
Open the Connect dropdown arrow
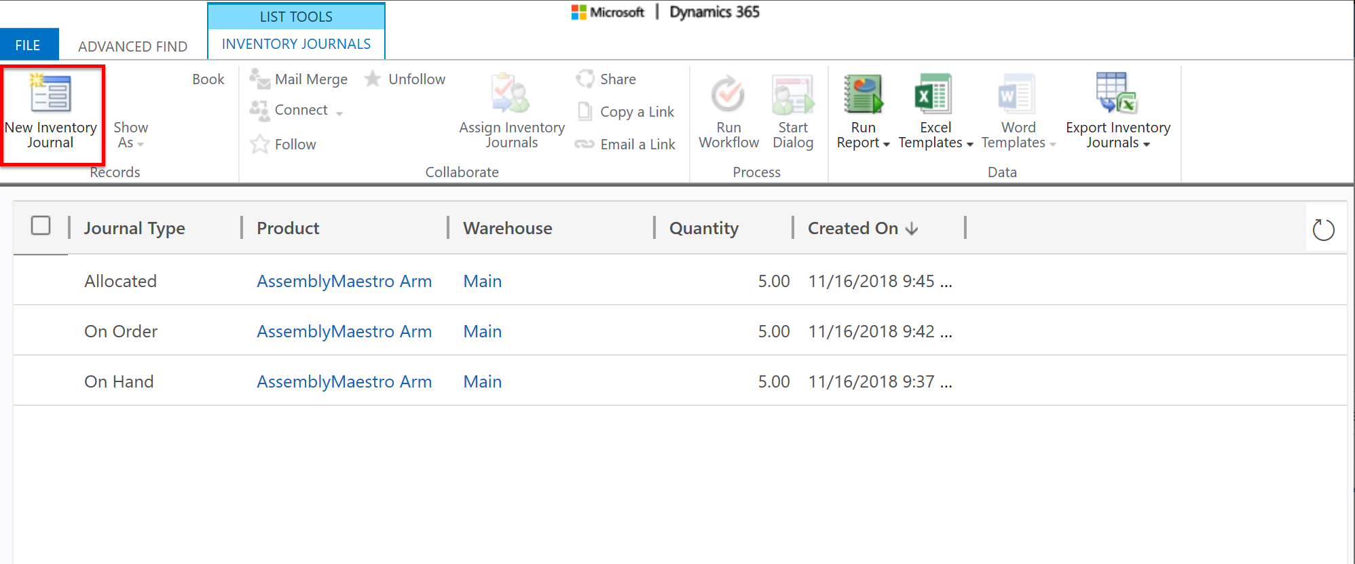pyautogui.click(x=339, y=113)
